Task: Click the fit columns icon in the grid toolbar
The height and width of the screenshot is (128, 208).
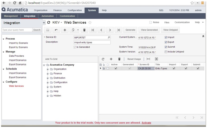Action: coord(148,59)
